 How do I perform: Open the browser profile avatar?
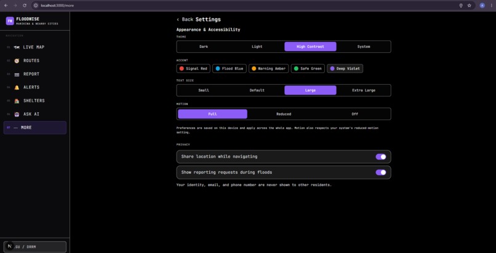pyautogui.click(x=482, y=6)
